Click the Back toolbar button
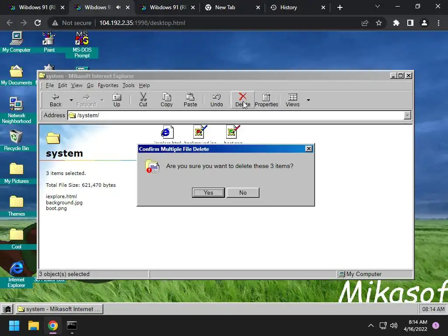 [56, 100]
